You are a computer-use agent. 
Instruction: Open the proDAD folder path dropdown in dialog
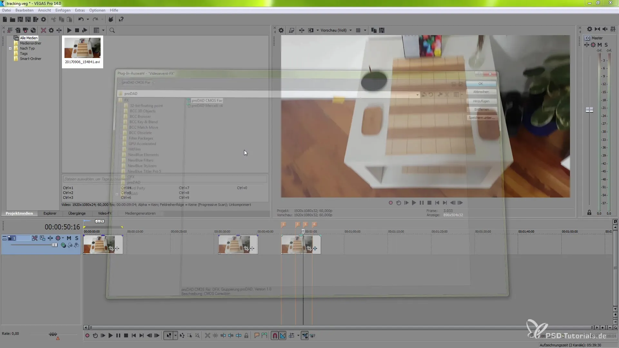pos(418,95)
